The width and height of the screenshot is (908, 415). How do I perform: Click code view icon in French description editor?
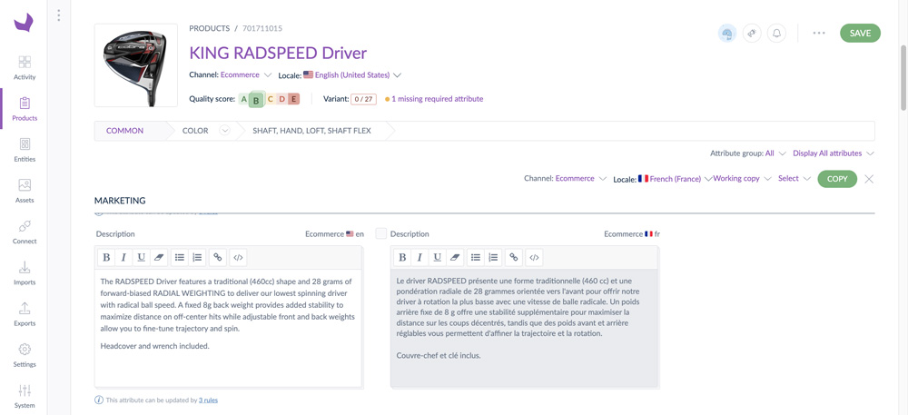click(535, 257)
